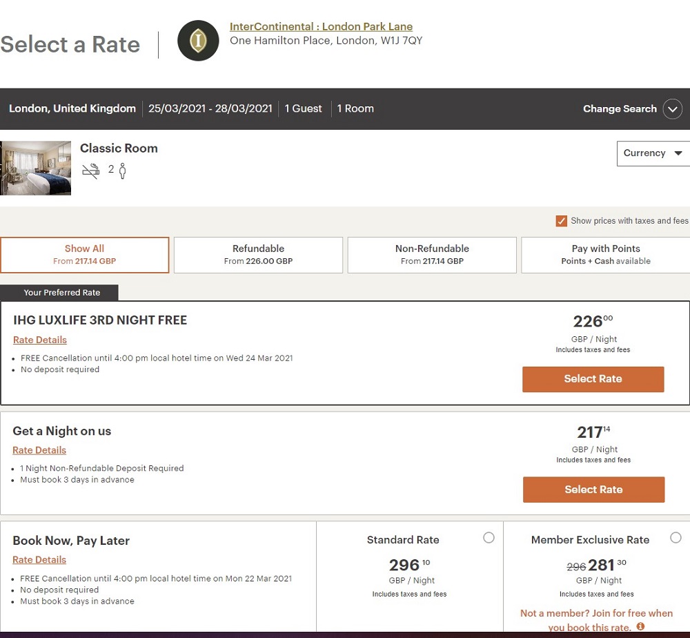690x638 pixels.
Task: Click the Select a Rate page title
Action: 70,44
